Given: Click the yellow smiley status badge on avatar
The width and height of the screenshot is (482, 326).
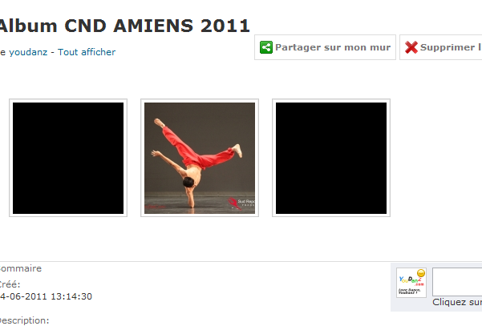Looking at the screenshot, I should click(x=421, y=273).
